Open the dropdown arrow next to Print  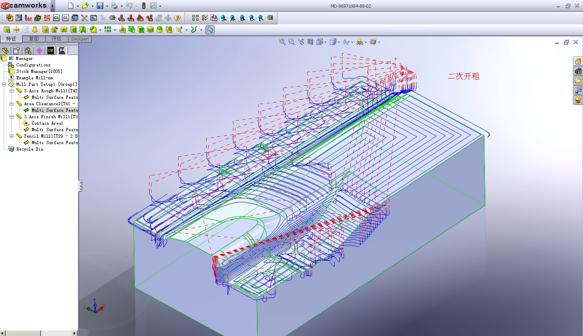pyautogui.click(x=121, y=6)
